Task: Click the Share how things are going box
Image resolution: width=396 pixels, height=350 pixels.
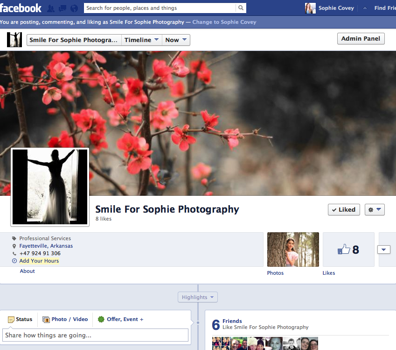Action: tap(96, 335)
